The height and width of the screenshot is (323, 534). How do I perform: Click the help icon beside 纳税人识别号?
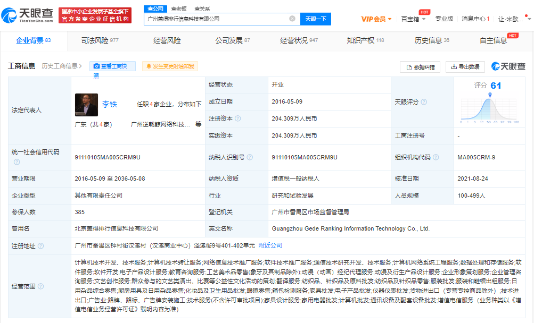pyautogui.click(x=249, y=157)
